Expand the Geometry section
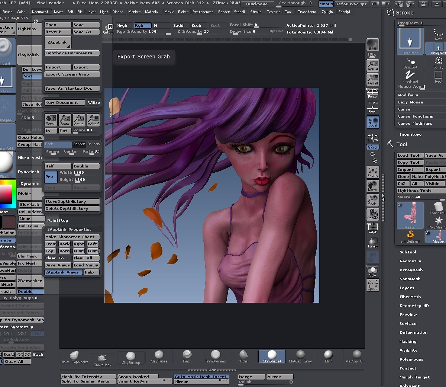 tap(410, 261)
